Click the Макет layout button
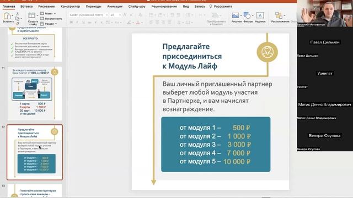The height and width of the screenshot is (198, 353). pyautogui.click(x=47, y=13)
